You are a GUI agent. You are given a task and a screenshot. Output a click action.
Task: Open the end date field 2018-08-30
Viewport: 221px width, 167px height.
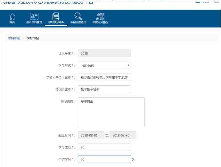(123, 135)
